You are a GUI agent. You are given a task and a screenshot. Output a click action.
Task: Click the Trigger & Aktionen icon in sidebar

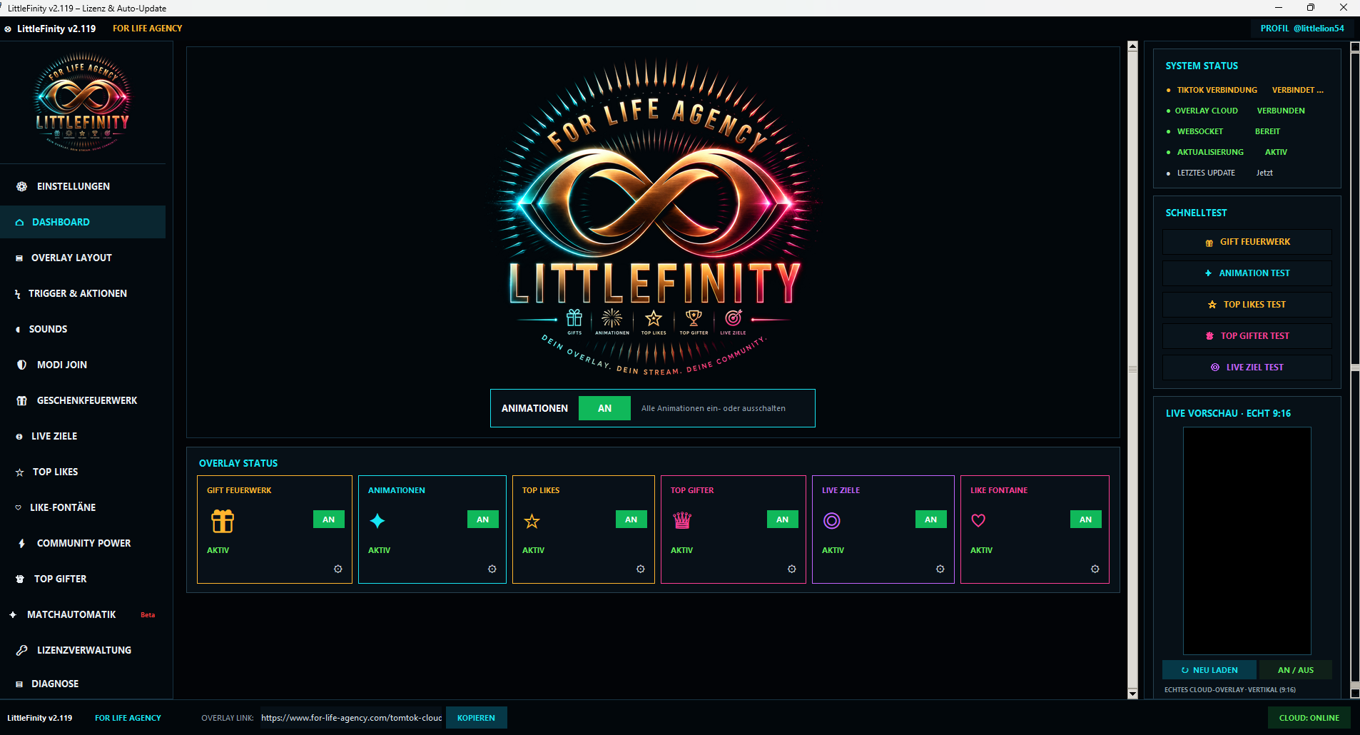18,294
